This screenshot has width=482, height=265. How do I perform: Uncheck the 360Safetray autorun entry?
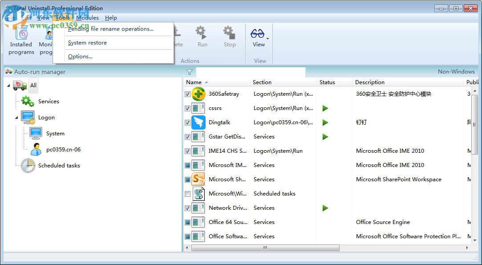click(x=187, y=94)
